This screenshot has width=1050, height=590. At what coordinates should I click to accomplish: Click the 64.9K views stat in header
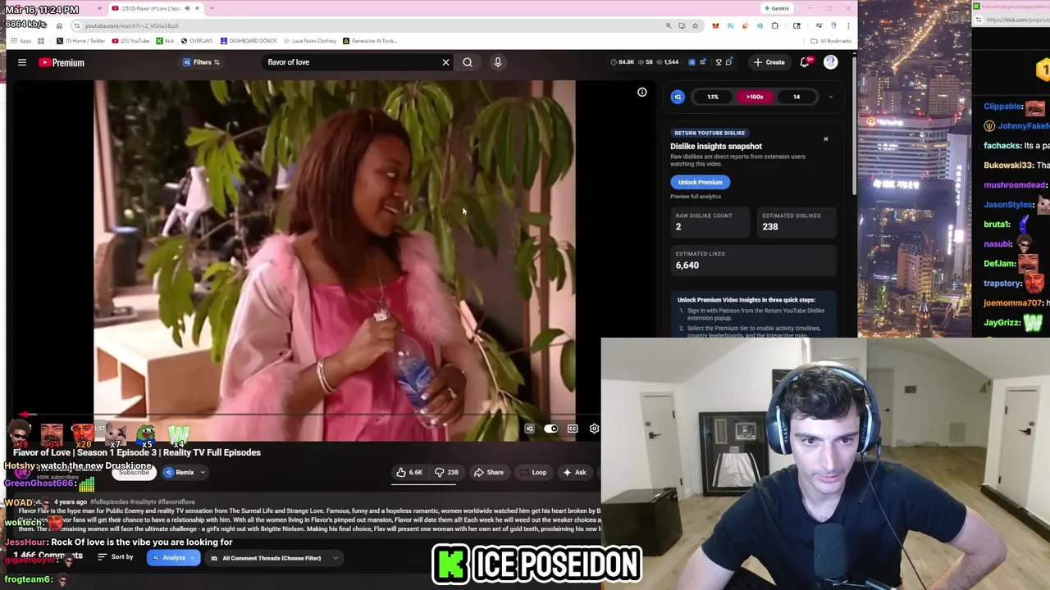pyautogui.click(x=623, y=62)
